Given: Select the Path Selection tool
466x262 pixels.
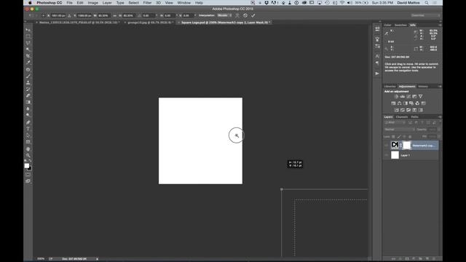Looking at the screenshot, I should pyautogui.click(x=28, y=135).
